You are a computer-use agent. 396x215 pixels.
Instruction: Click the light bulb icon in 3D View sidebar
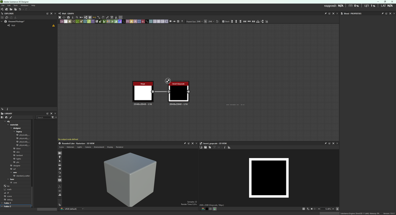pos(60,157)
